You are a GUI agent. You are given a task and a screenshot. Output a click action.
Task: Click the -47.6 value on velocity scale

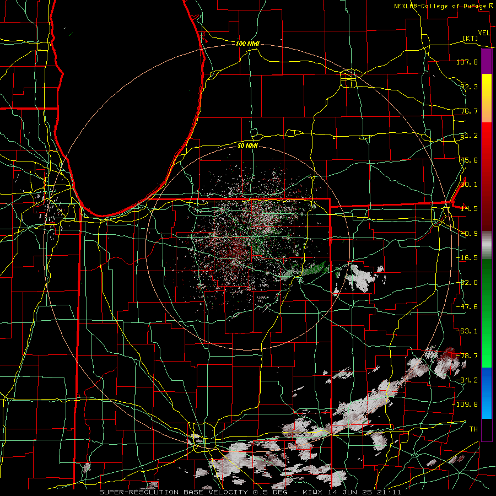coord(467,307)
